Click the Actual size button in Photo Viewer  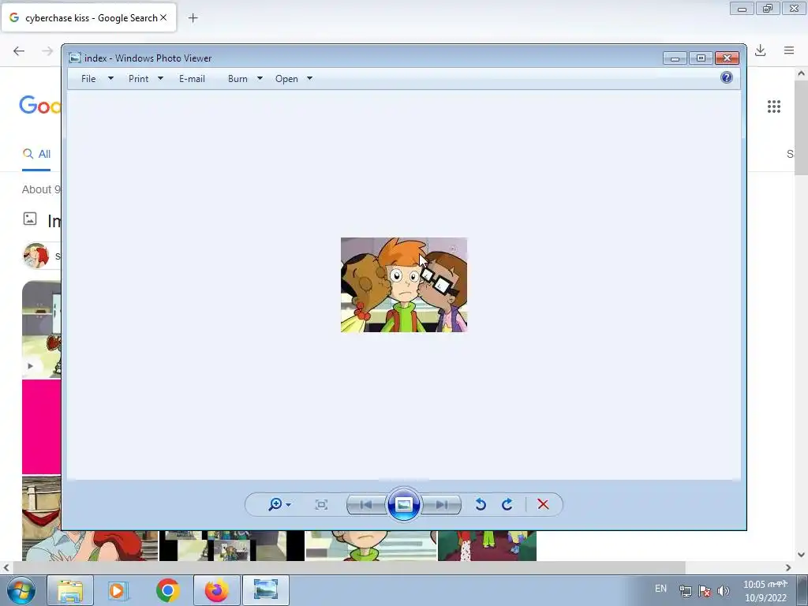(321, 504)
